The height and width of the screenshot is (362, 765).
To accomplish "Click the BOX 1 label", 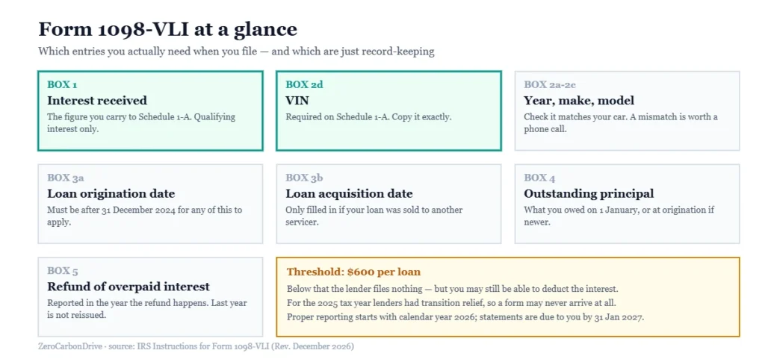I will click(x=62, y=85).
